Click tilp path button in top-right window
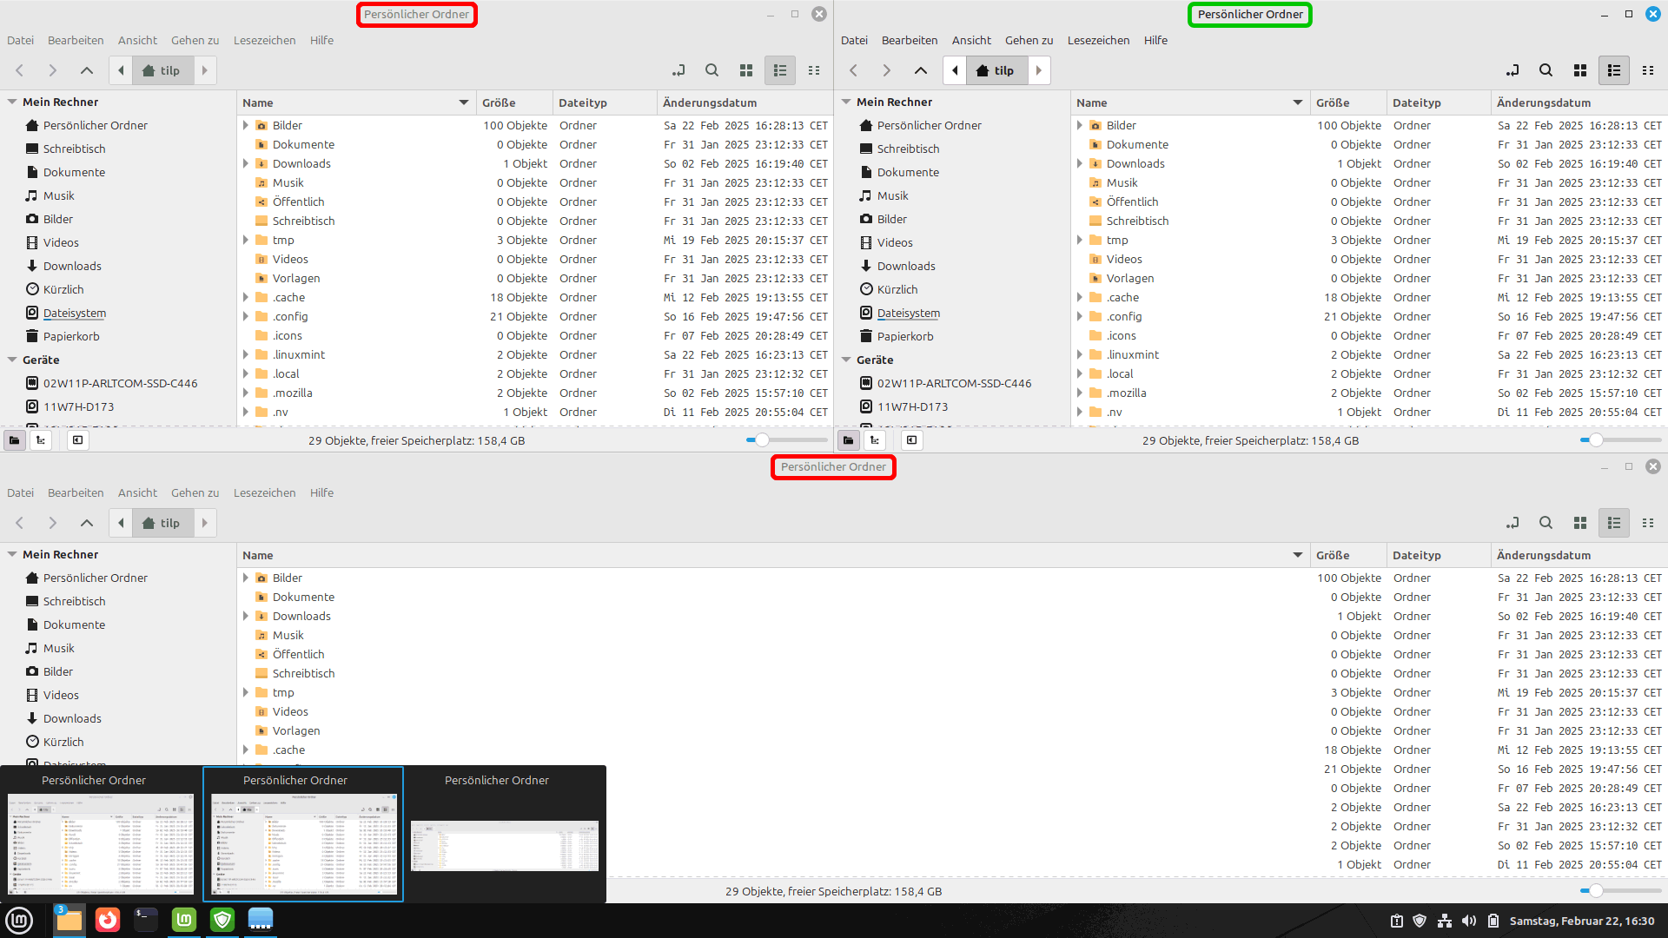This screenshot has height=938, width=1668. click(x=996, y=70)
